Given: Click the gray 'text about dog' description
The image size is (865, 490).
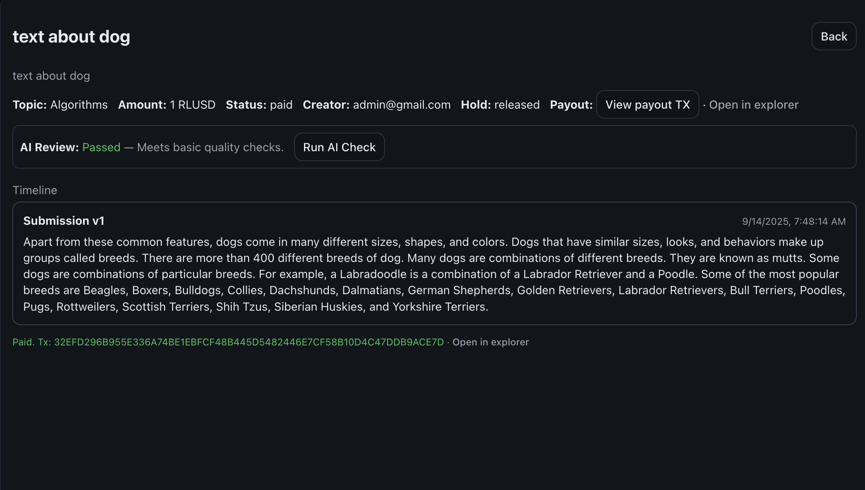Looking at the screenshot, I should (x=51, y=76).
